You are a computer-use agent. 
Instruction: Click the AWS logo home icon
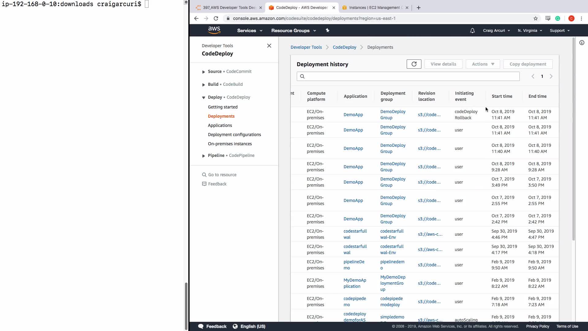214,30
